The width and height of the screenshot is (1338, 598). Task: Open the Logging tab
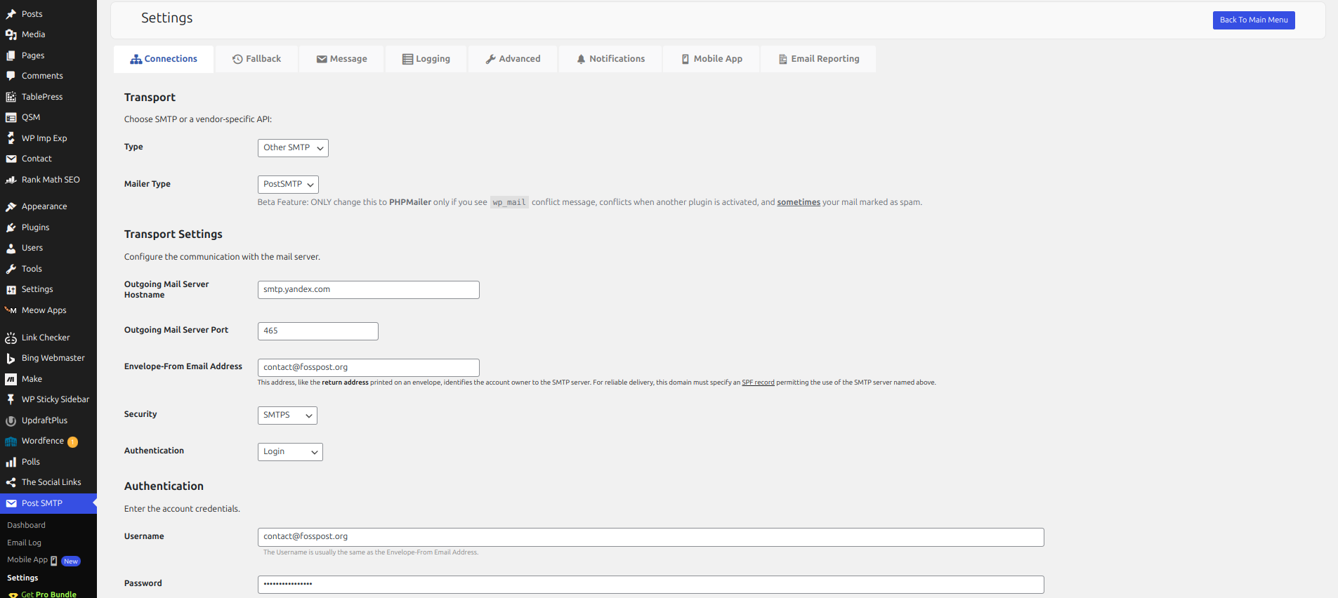426,59
